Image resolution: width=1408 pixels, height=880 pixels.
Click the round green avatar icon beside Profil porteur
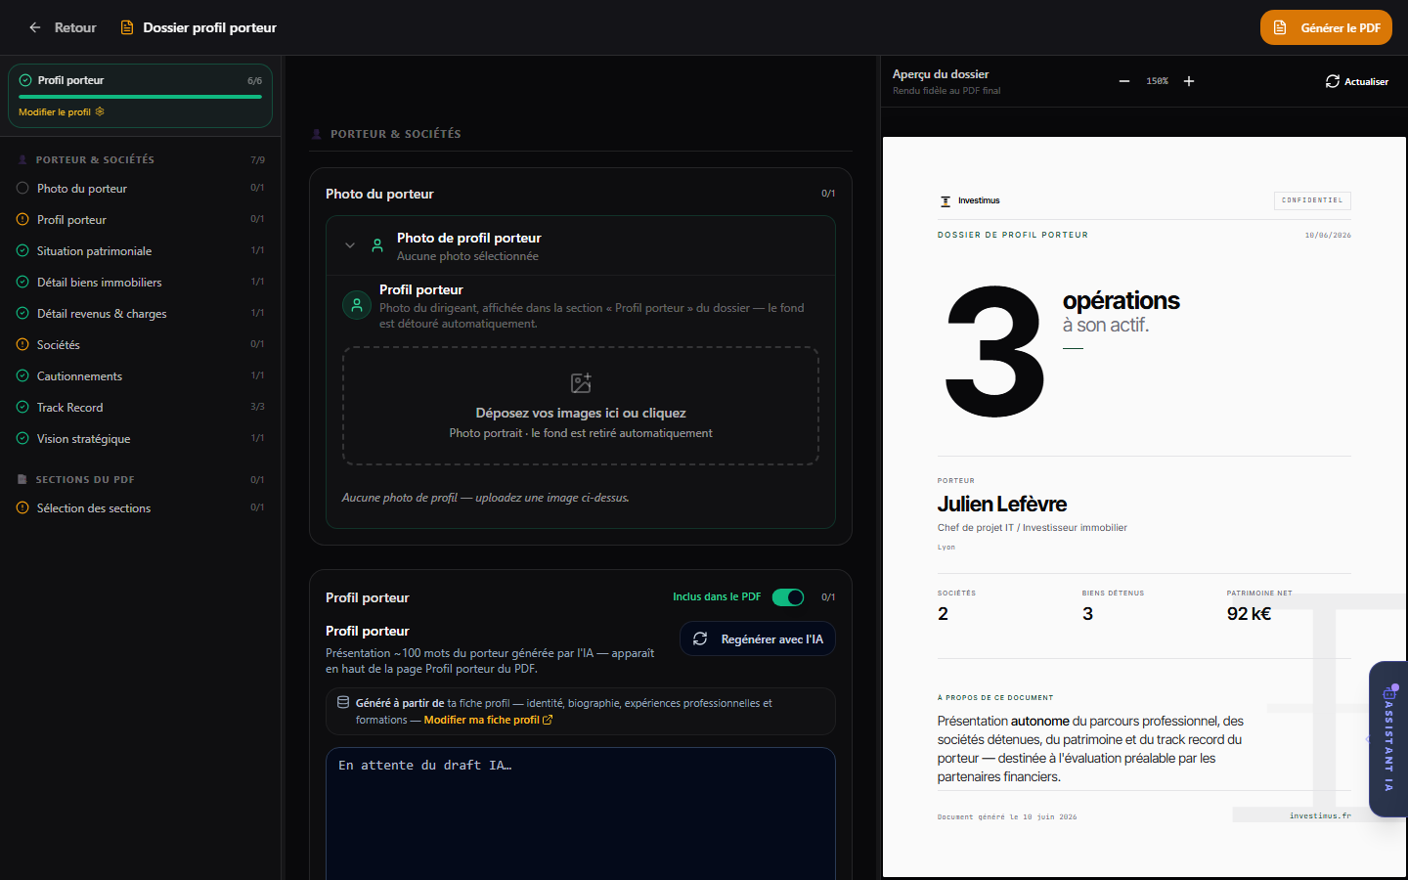tap(357, 305)
